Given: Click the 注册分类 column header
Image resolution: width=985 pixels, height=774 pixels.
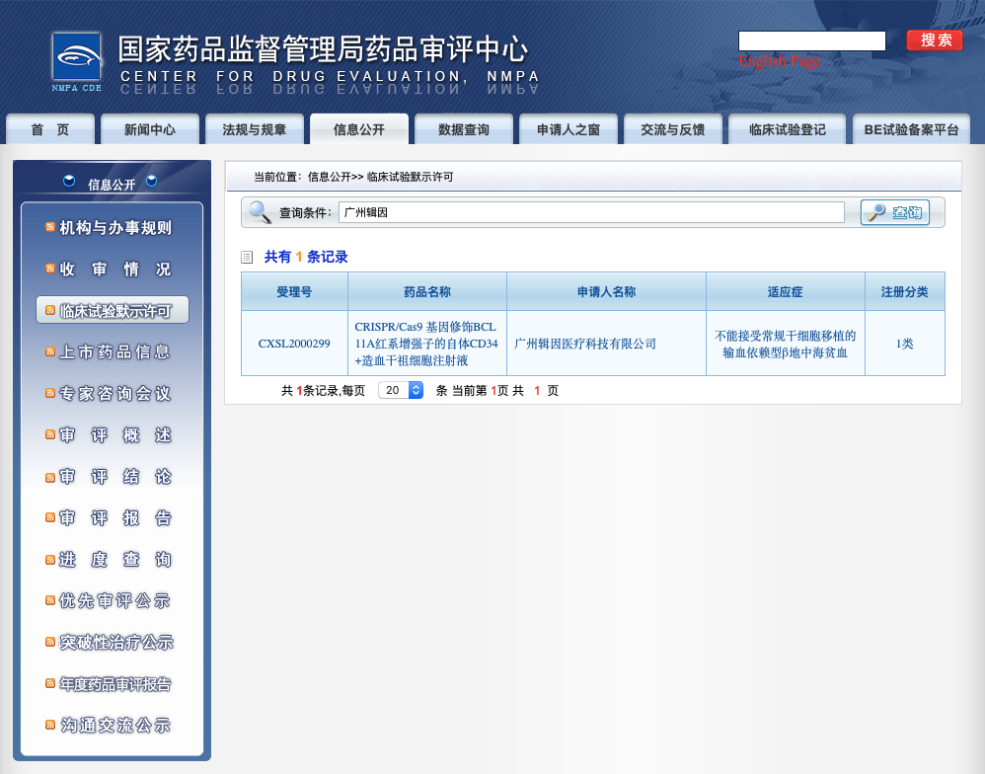Looking at the screenshot, I should [x=905, y=291].
